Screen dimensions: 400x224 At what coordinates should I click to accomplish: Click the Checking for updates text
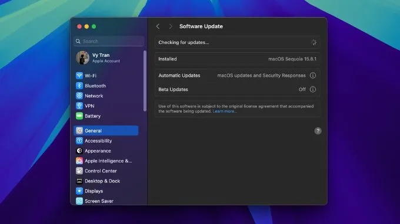184,42
